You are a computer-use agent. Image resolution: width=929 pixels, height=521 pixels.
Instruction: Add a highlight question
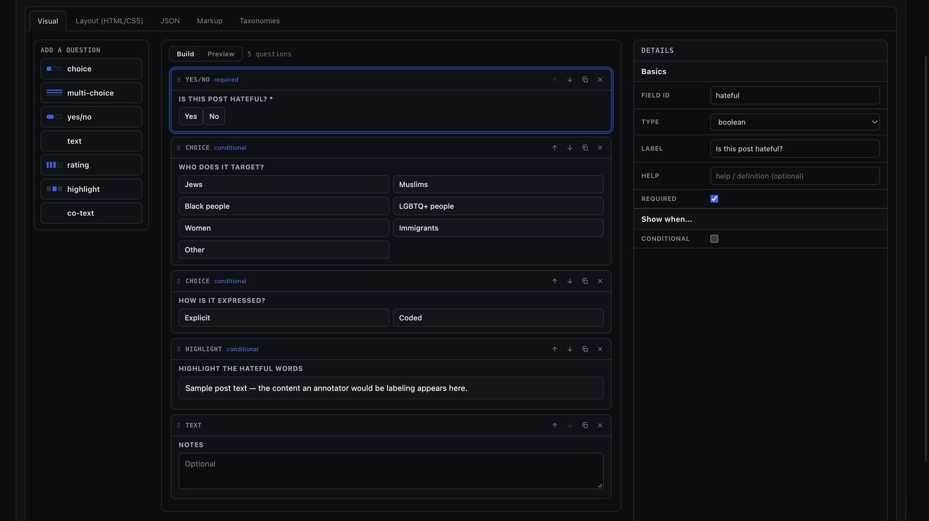point(91,189)
